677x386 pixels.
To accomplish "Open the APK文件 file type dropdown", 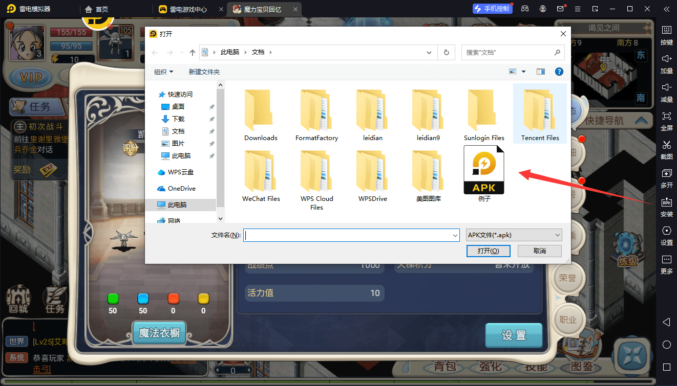I will 514,235.
